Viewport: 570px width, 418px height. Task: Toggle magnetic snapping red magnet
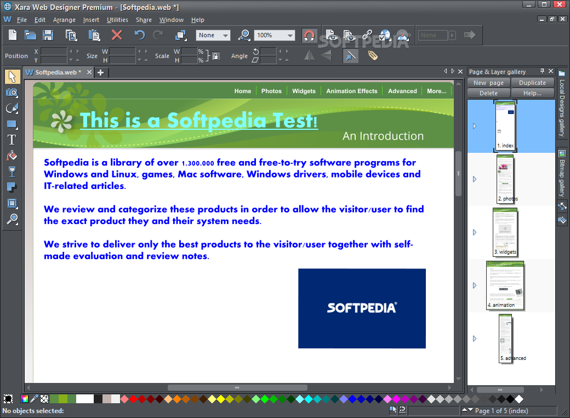click(x=309, y=36)
